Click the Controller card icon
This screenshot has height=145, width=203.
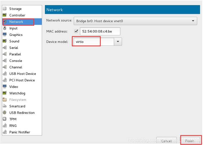pos(5,15)
